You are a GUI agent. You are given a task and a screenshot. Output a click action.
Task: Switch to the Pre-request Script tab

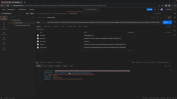[71, 26]
